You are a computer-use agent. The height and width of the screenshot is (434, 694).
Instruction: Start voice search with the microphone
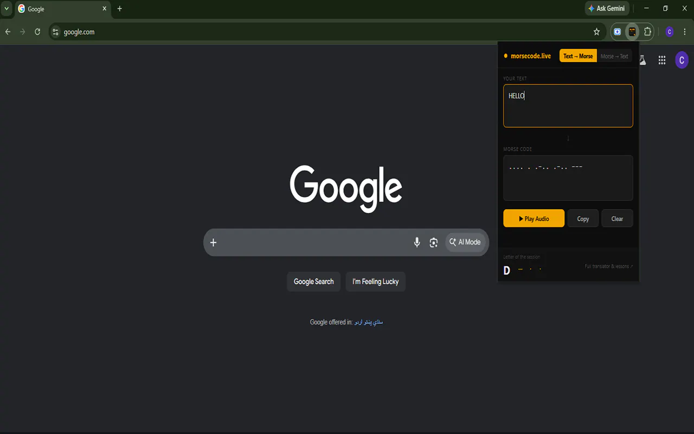click(417, 242)
